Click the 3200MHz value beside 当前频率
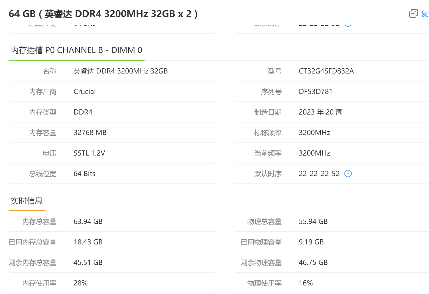This screenshot has height=294, width=429. (x=314, y=153)
